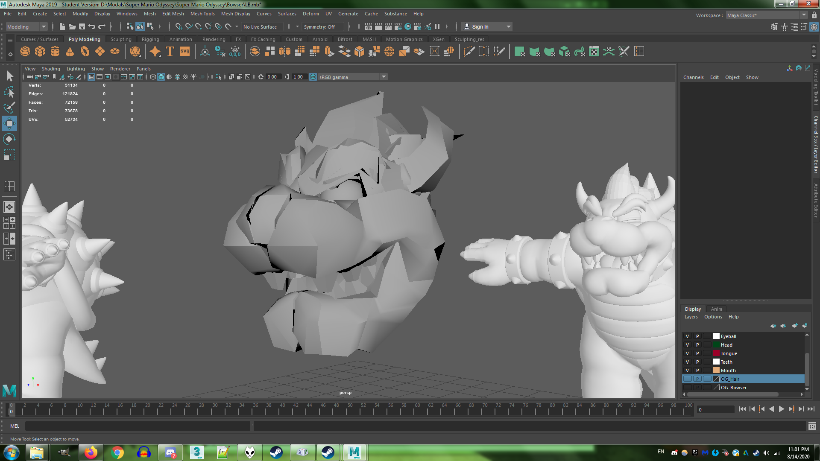The image size is (820, 461).
Task: Click the Mirror geometry shelf icon
Action: pyautogui.click(x=284, y=52)
